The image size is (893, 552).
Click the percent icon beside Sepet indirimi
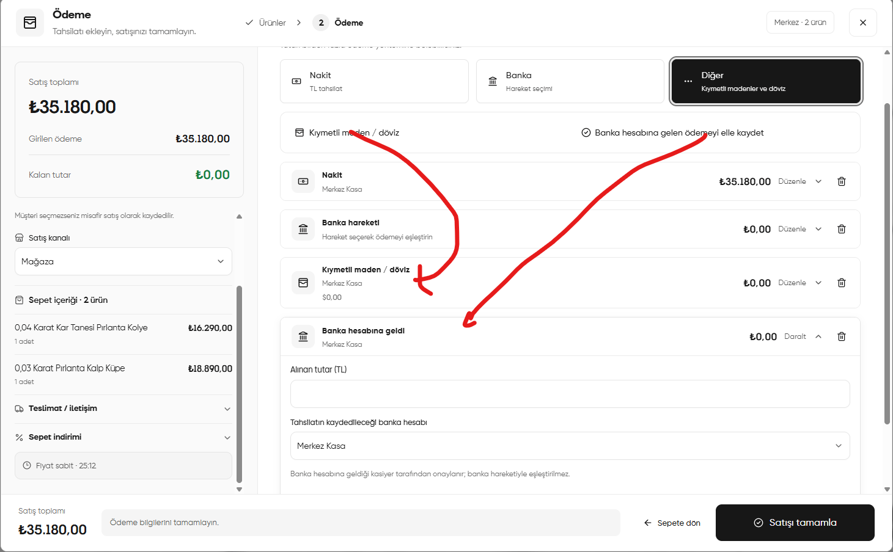click(x=20, y=437)
